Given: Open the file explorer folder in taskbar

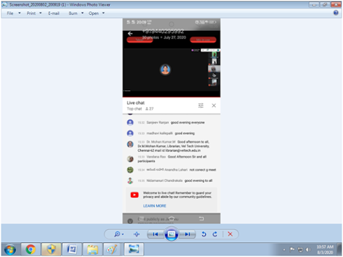Looking at the screenshot, I should tap(92, 249).
